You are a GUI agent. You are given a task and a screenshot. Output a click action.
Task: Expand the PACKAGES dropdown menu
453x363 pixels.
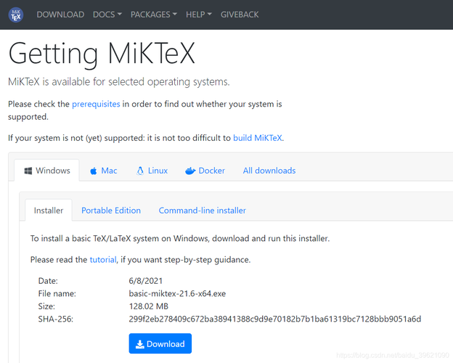coord(154,15)
